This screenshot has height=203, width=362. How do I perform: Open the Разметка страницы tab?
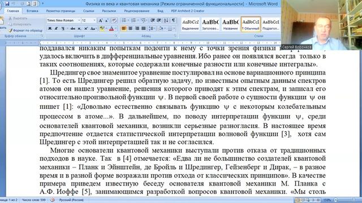point(61,11)
